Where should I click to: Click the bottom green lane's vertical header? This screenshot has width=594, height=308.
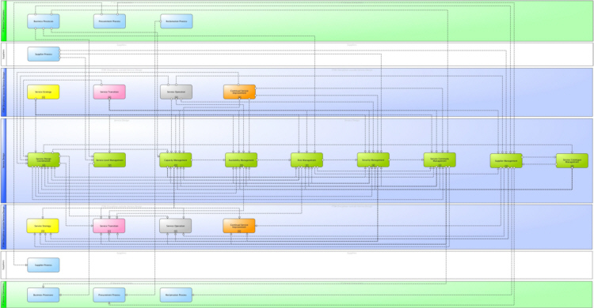pyautogui.click(x=4, y=295)
